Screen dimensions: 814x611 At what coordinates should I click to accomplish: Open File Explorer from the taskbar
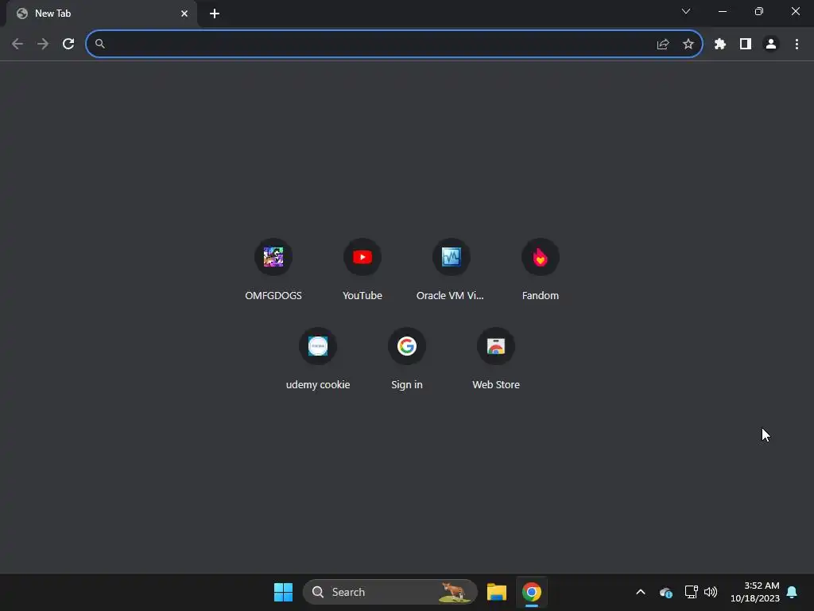[497, 592]
